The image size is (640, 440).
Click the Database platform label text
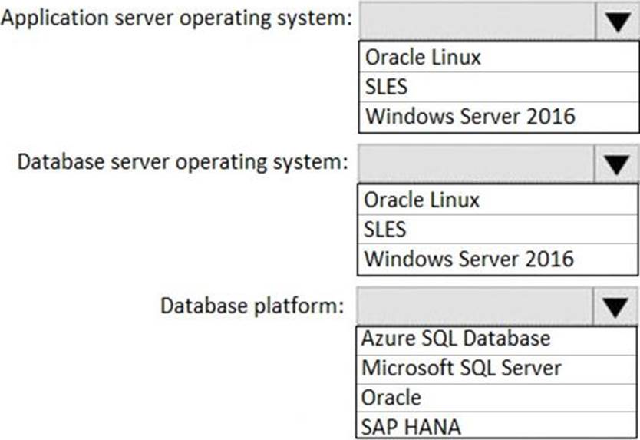[x=252, y=306]
